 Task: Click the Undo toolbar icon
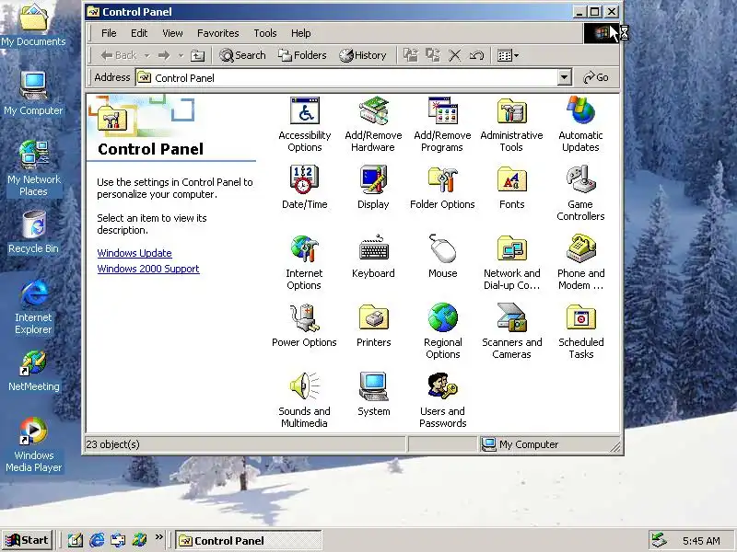pyautogui.click(x=476, y=55)
